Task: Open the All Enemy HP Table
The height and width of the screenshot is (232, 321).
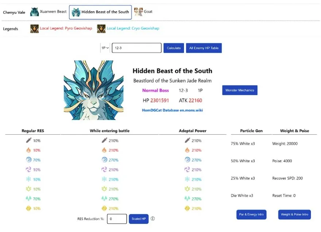Action: pos(204,48)
